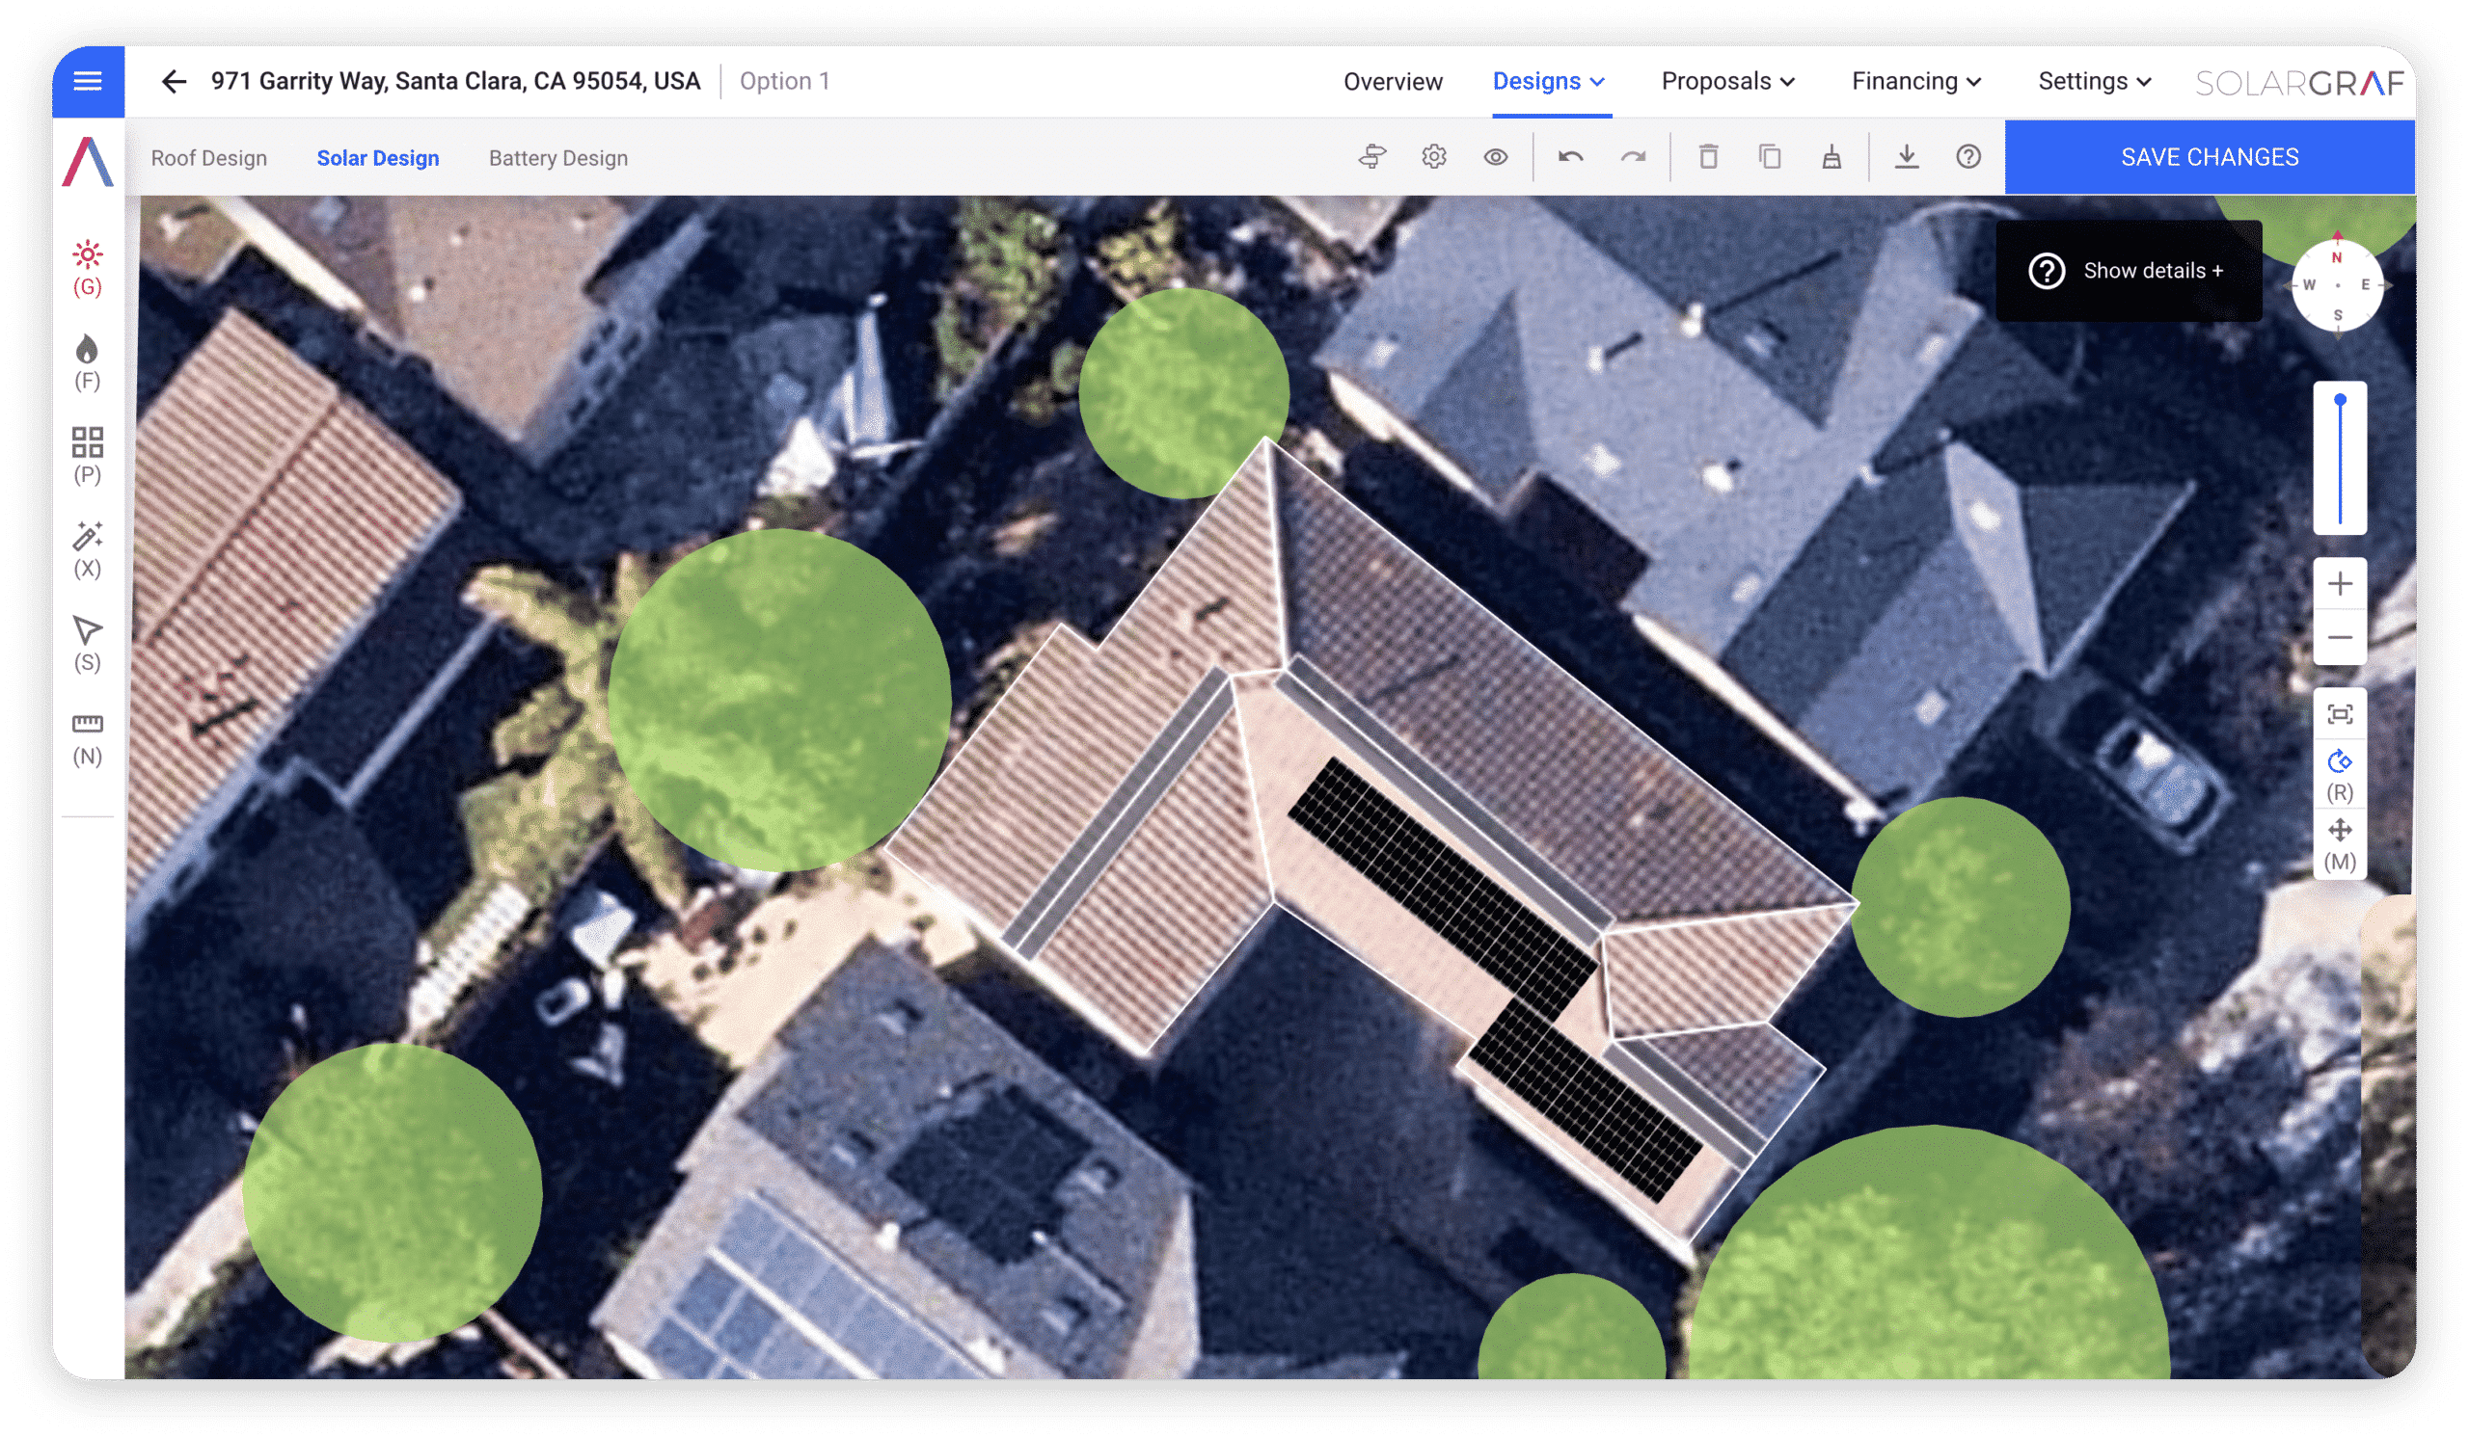Switch to the Solar Design tab

point(377,158)
